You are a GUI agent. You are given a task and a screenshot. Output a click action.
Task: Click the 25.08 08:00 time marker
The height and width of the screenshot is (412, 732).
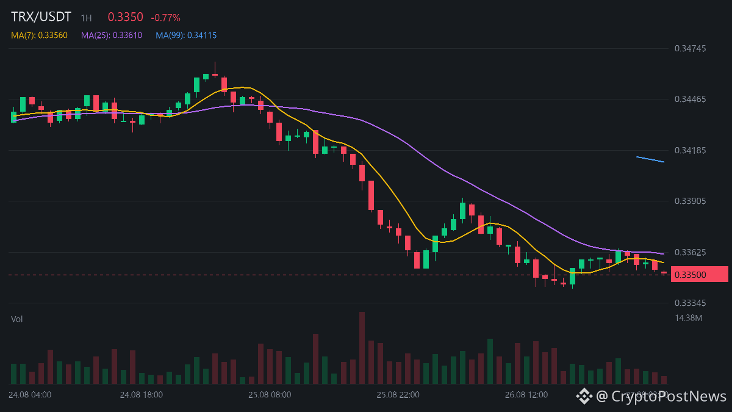(270, 395)
